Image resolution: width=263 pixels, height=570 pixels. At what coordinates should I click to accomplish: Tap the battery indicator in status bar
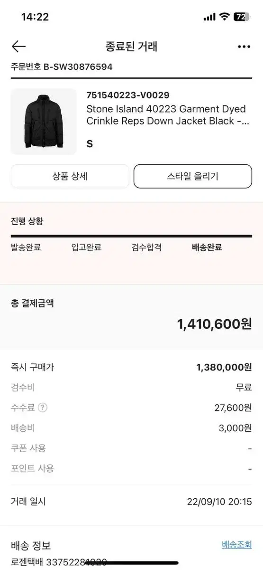242,17
